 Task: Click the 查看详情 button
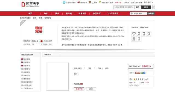pos(79,89)
